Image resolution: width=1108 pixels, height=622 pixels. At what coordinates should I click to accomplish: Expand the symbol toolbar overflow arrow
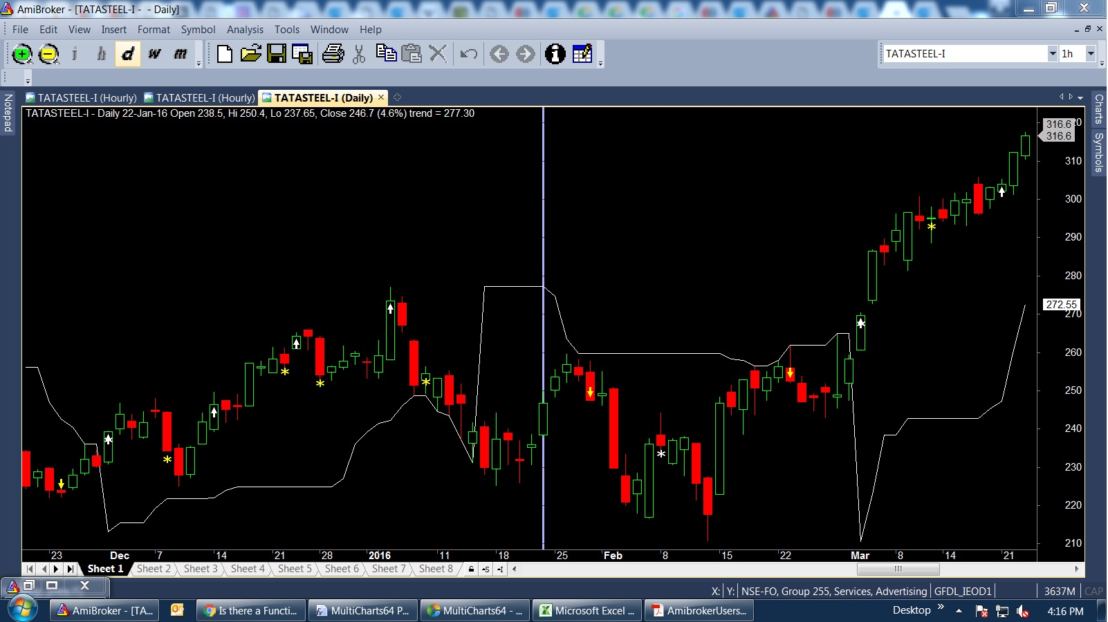[x=1102, y=63]
